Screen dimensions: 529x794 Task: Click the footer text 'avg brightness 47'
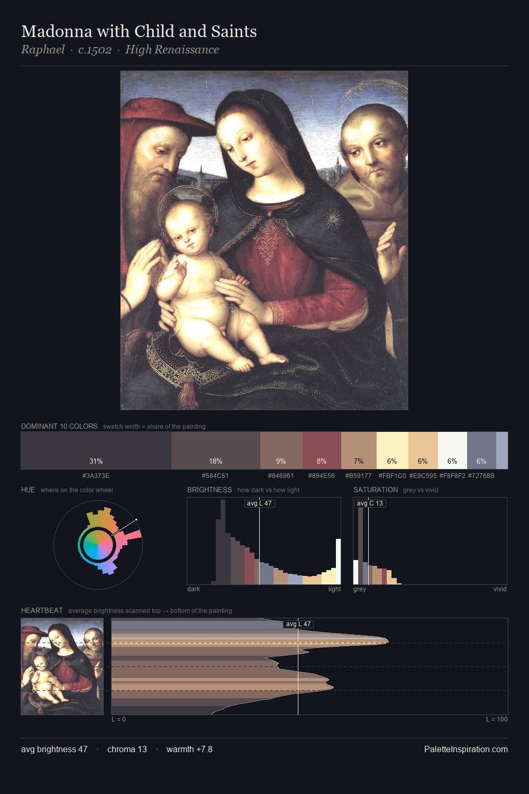(x=54, y=749)
